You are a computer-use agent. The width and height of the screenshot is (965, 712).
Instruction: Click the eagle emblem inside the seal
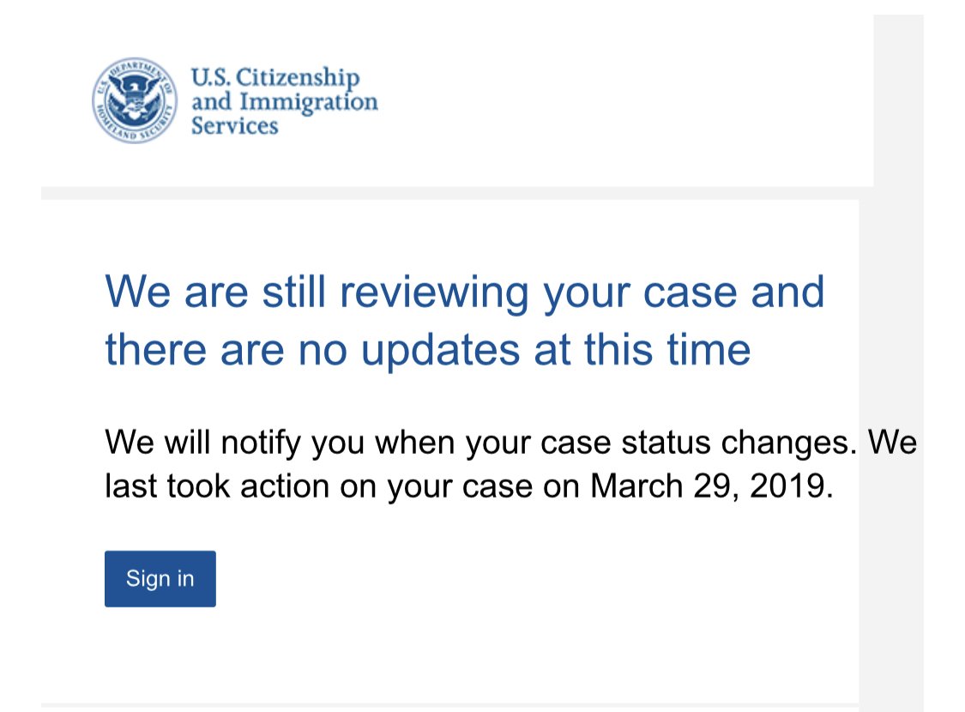pos(135,99)
